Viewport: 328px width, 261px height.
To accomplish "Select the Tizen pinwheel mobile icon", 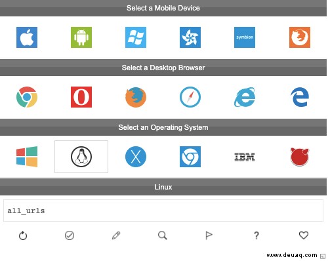I will pos(190,37).
